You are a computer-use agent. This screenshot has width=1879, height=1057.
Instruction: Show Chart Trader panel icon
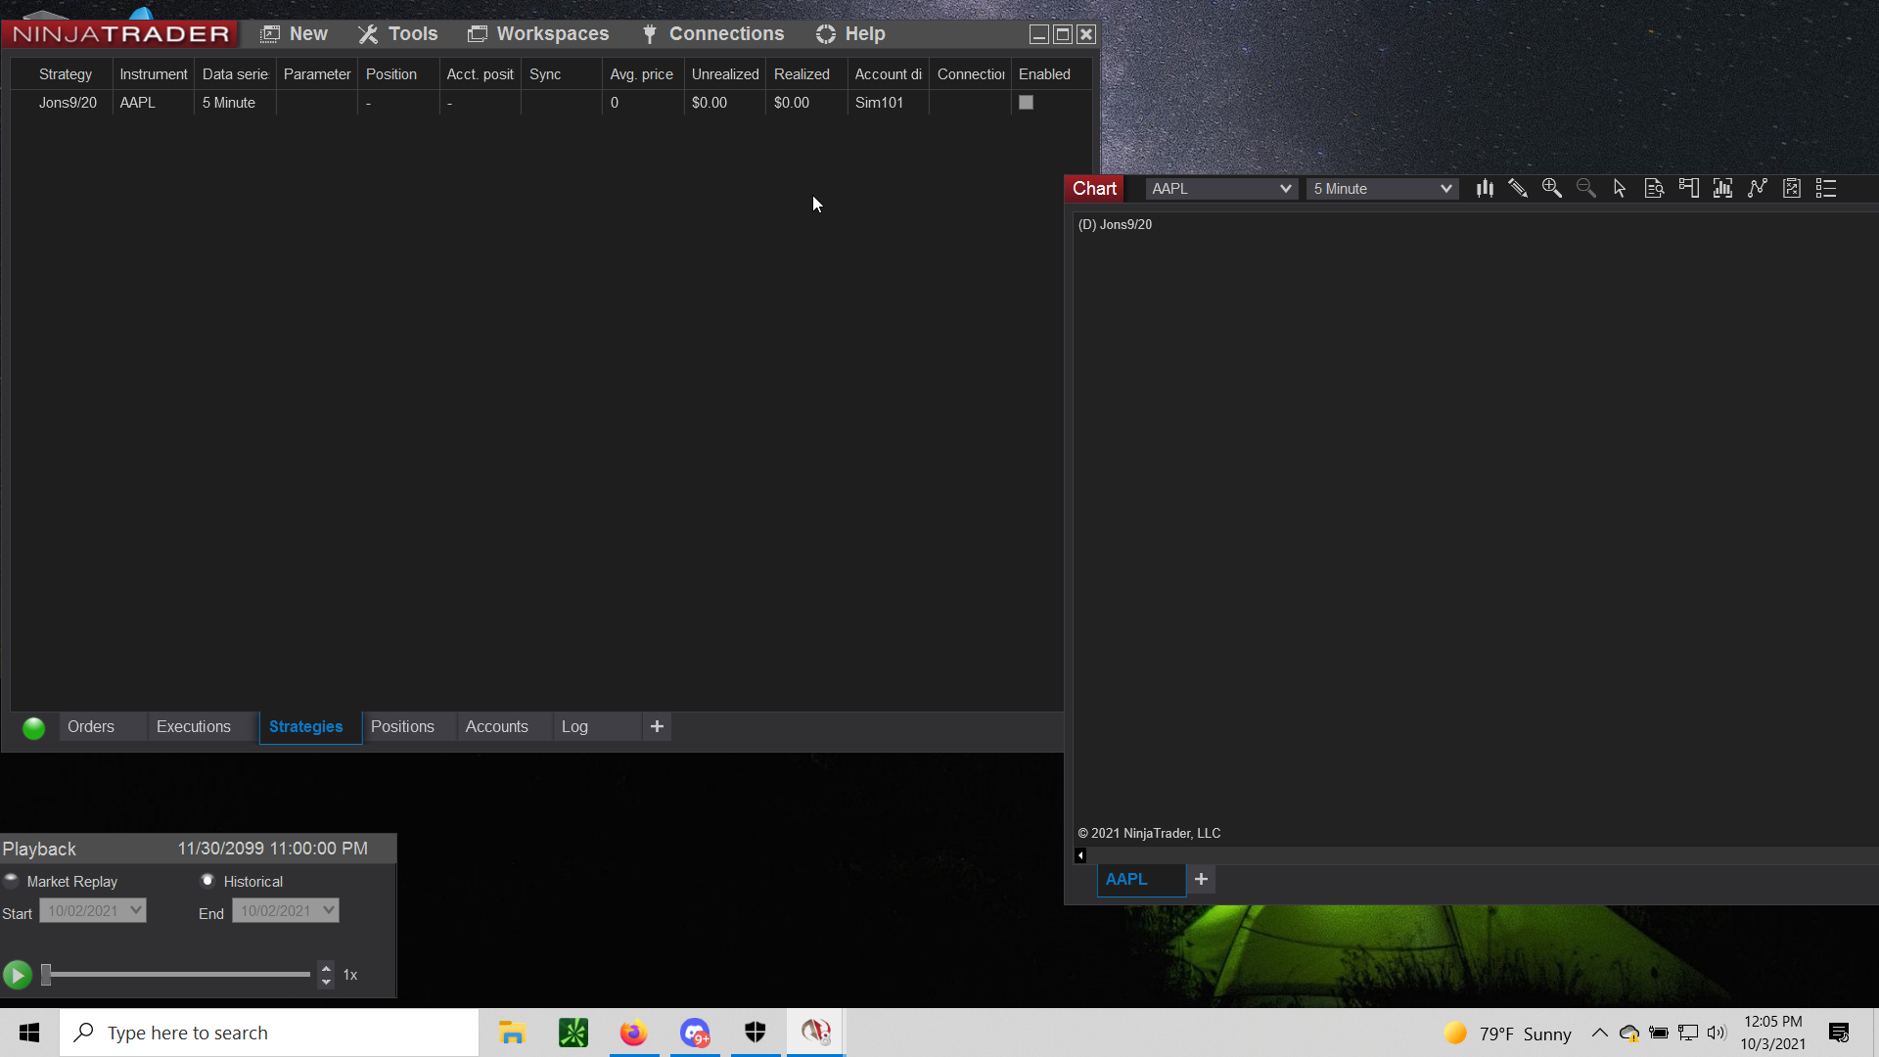coord(1688,189)
